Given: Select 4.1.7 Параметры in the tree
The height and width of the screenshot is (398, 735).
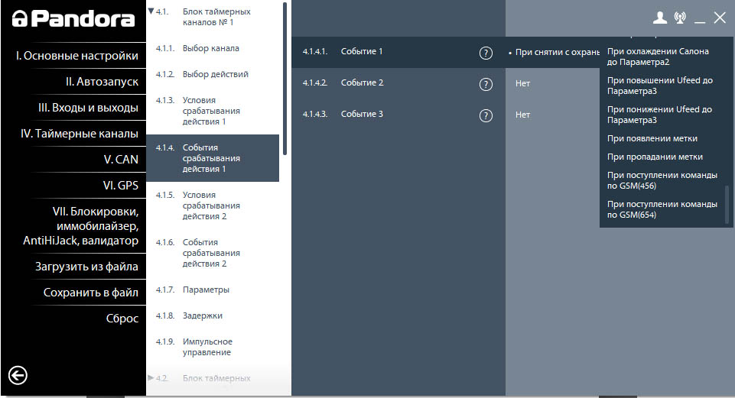Looking at the screenshot, I should point(206,290).
